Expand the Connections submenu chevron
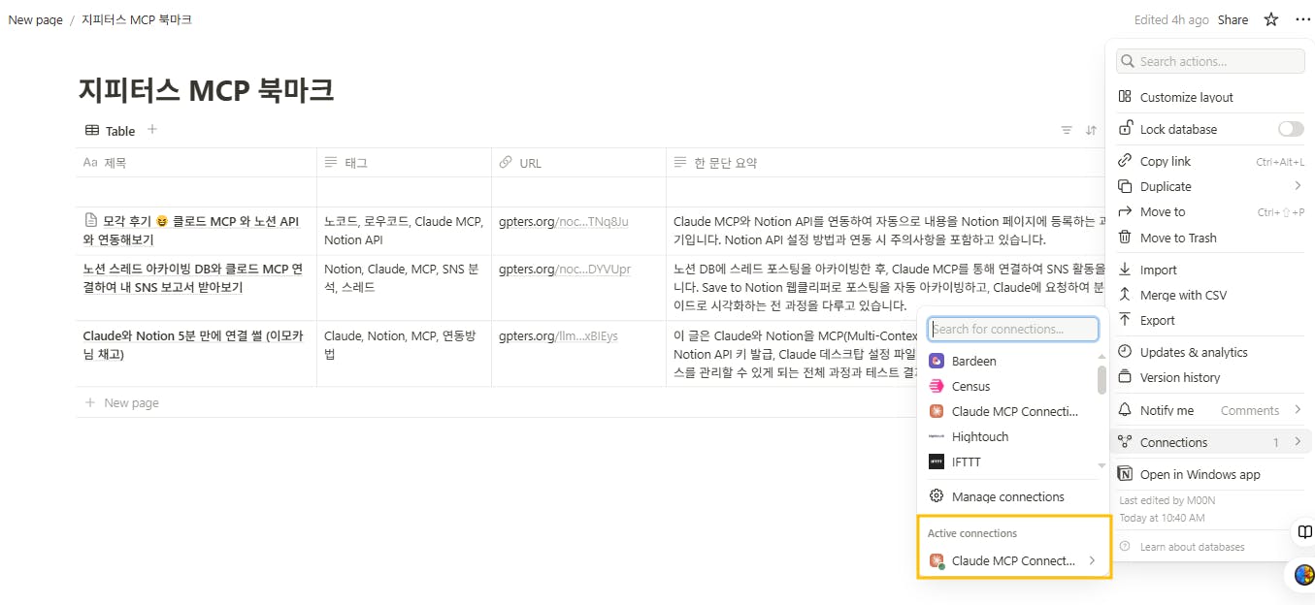 click(1298, 442)
